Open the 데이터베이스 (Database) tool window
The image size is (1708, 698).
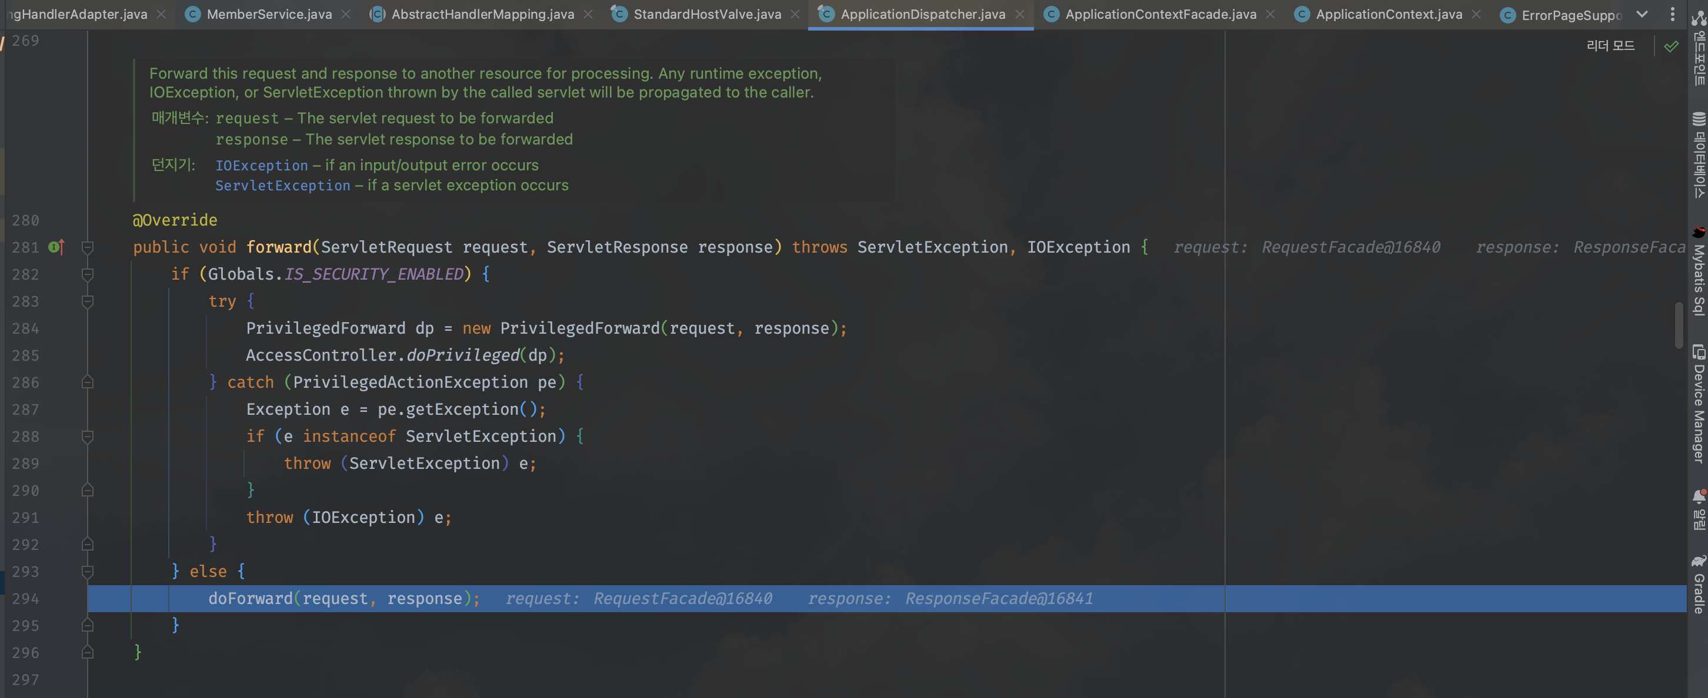point(1698,155)
